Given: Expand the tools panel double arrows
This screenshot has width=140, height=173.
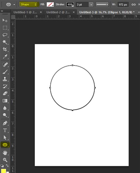Looking at the screenshot, I should pos(2,11).
